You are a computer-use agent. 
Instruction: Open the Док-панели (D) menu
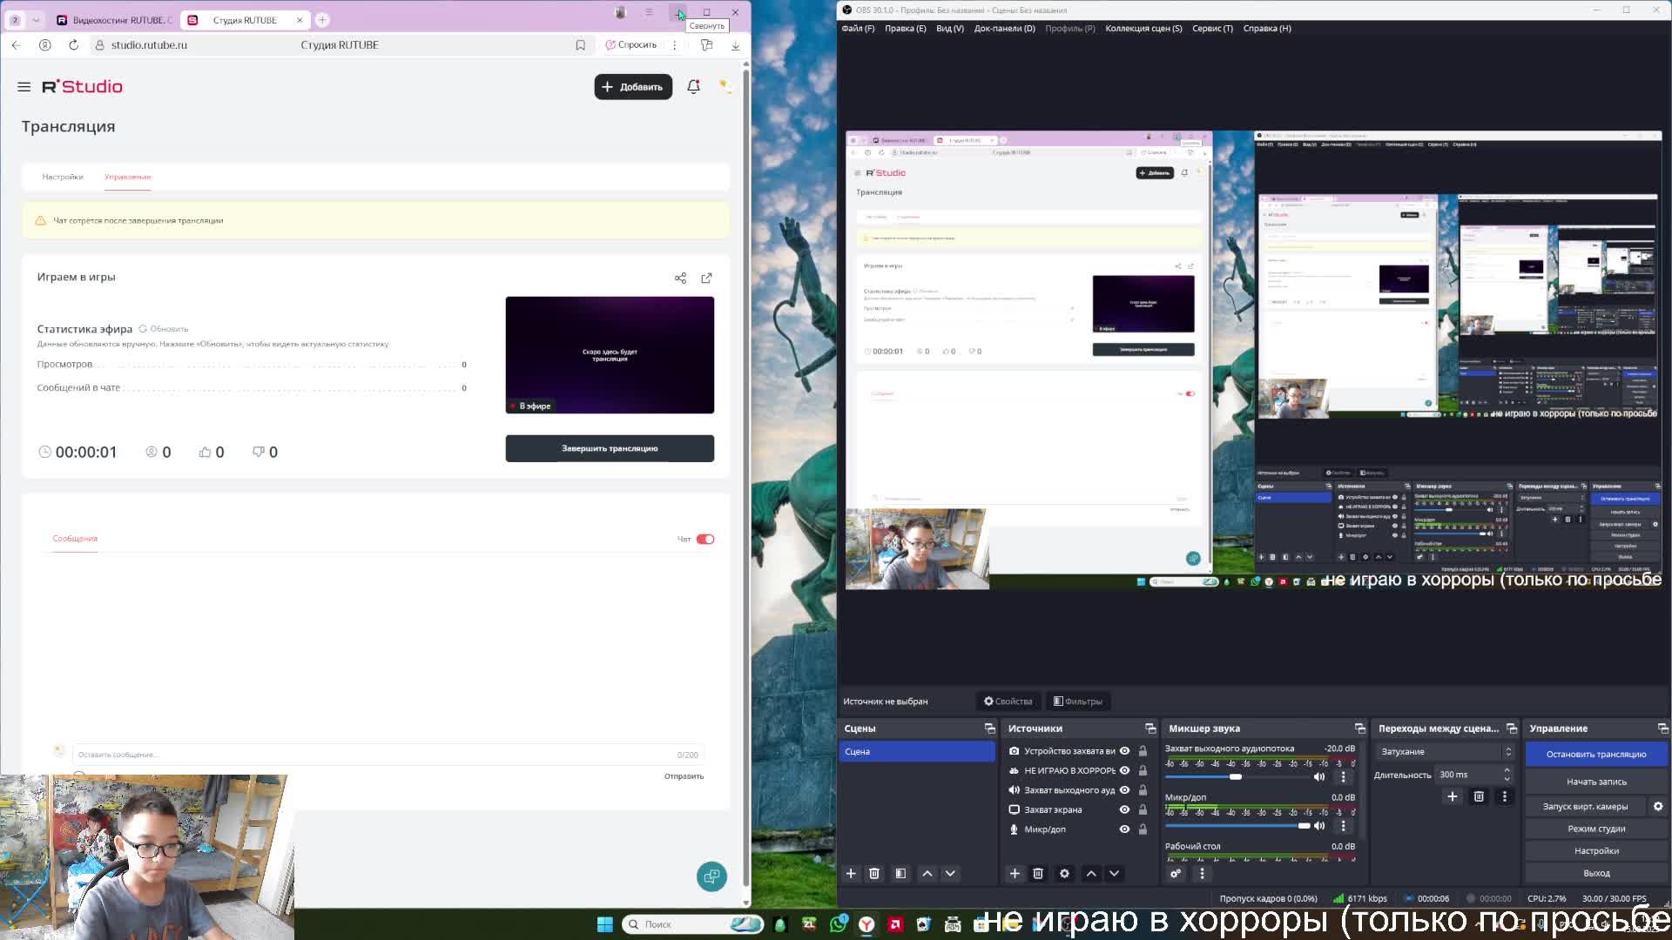pos(1004,29)
